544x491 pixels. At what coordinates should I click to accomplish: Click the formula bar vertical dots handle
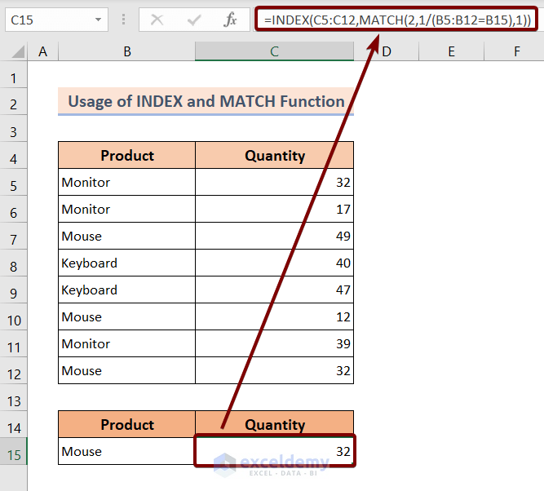[123, 20]
